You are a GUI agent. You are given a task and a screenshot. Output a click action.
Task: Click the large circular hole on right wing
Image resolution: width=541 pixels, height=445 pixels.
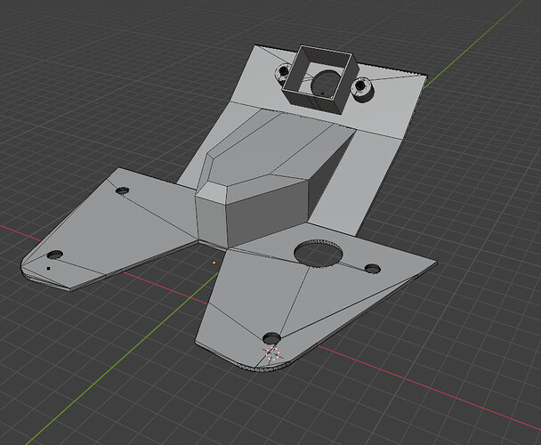tap(319, 254)
